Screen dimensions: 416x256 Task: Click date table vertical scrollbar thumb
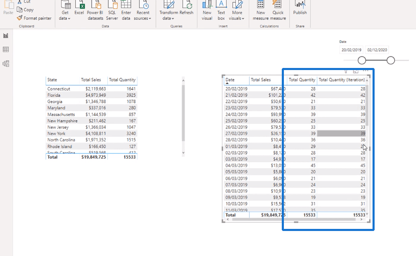(x=367, y=105)
